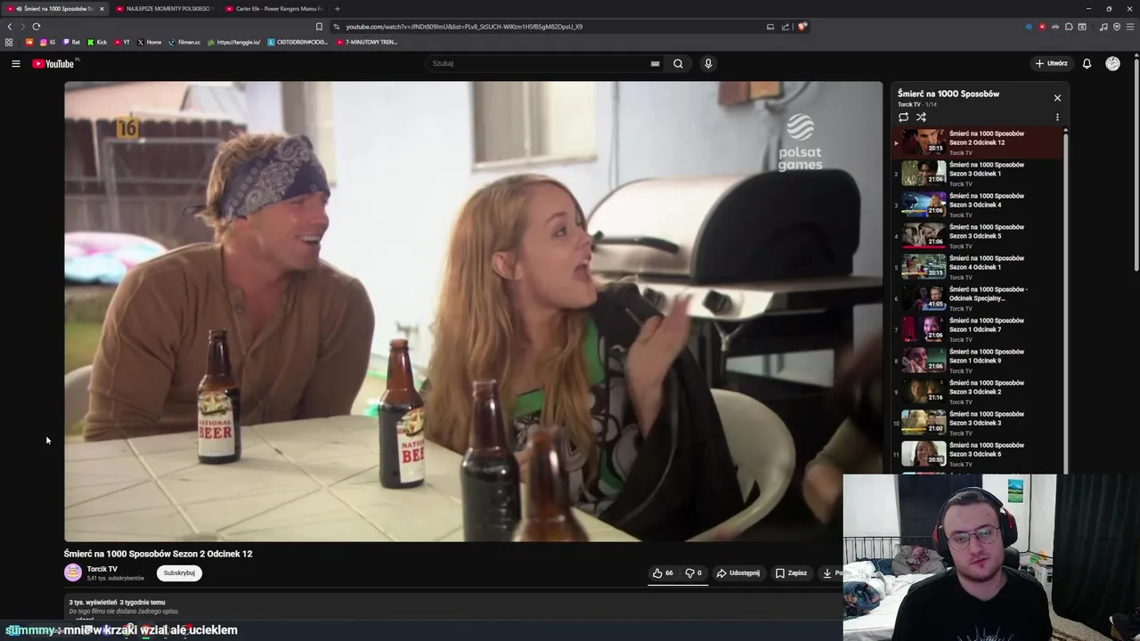Open the Home X bookmark
Screen dimensions: 1140x641
pyautogui.click(x=150, y=42)
